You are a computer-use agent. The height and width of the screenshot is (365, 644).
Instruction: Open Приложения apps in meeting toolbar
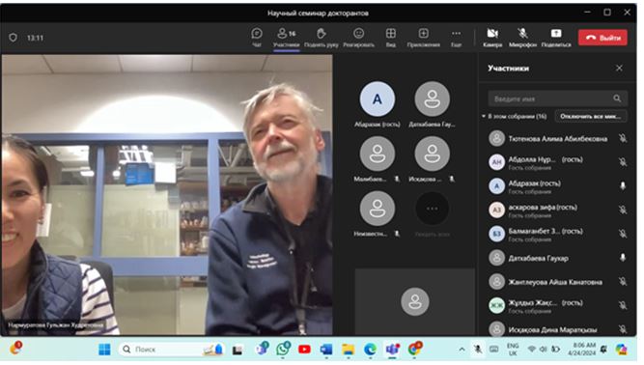[x=424, y=38]
